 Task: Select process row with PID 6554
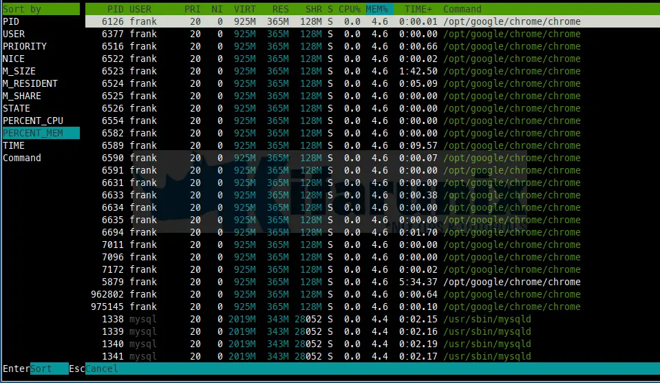click(x=372, y=121)
